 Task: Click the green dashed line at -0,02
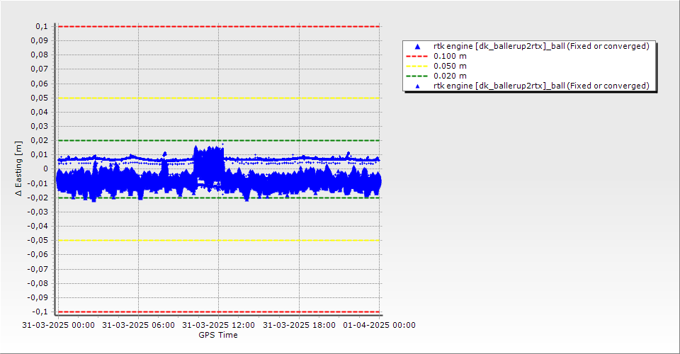click(219, 198)
